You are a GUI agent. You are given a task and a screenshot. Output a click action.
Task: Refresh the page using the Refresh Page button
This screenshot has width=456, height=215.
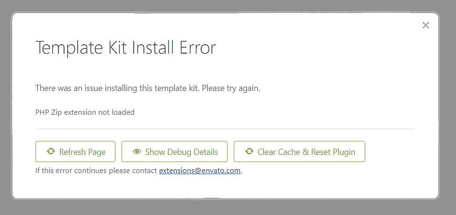pos(75,152)
